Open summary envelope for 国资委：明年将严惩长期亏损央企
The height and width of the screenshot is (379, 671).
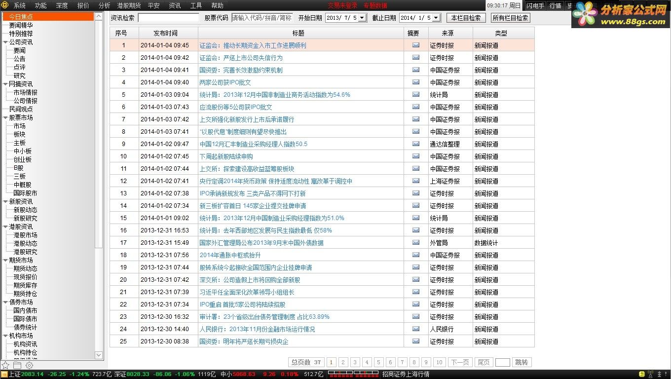pyautogui.click(x=416, y=341)
